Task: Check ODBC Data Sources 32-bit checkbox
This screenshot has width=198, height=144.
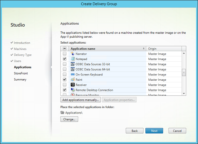Action: tap(64, 64)
